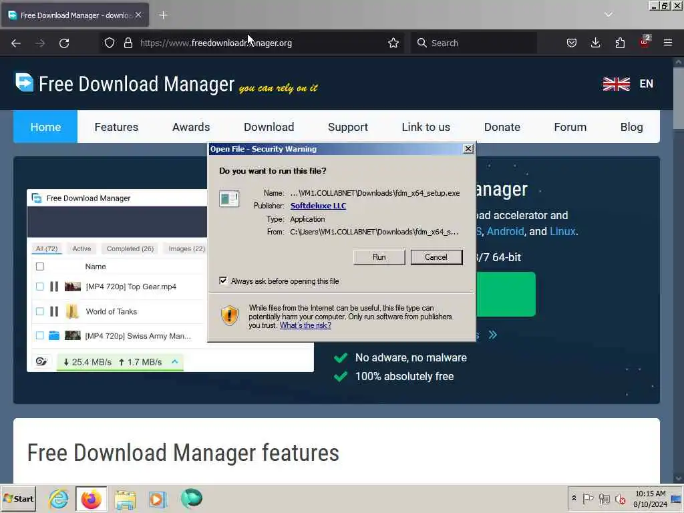The height and width of the screenshot is (513, 684).
Task: Tick the Swiss Army Man row checkbox
Action: 39,335
